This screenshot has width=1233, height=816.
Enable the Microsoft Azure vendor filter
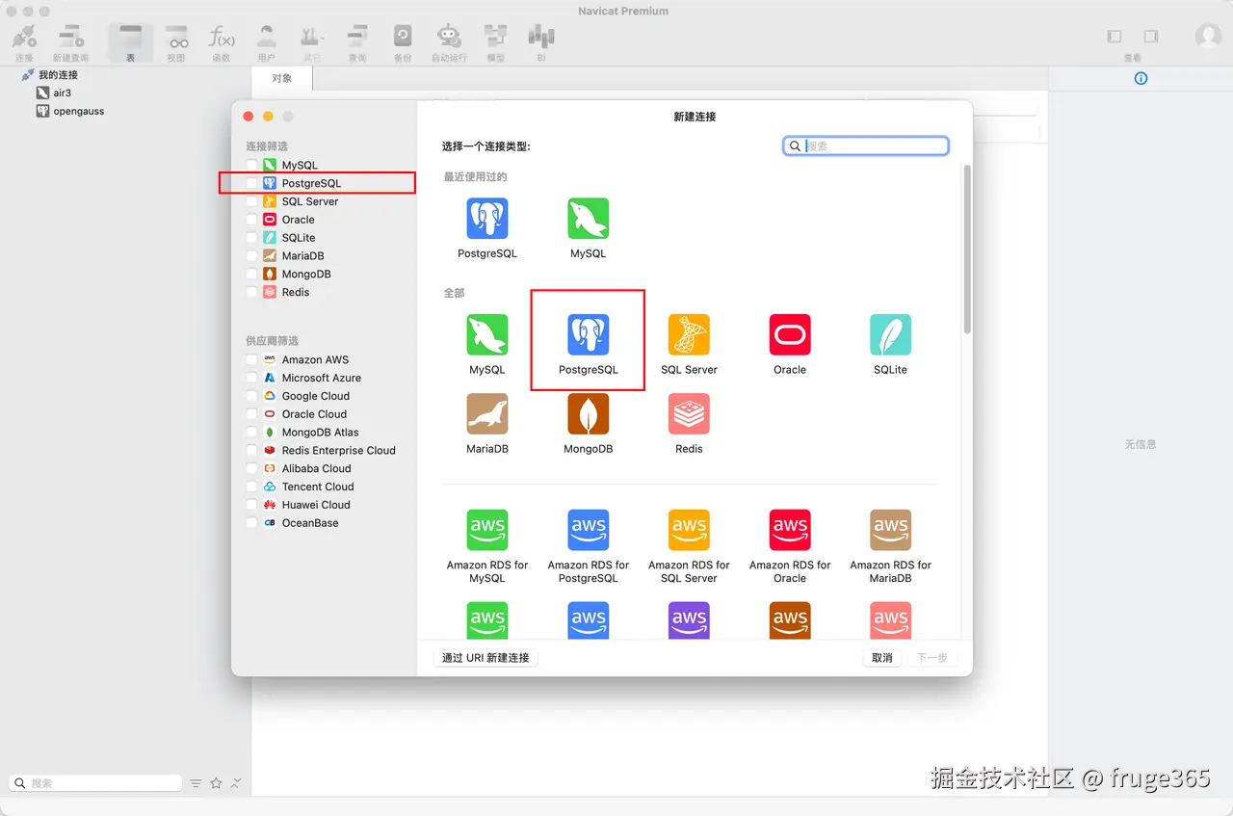[252, 378]
